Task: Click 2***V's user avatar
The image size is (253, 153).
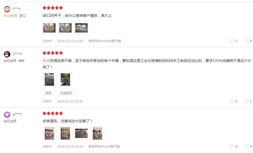Action: [7, 54]
